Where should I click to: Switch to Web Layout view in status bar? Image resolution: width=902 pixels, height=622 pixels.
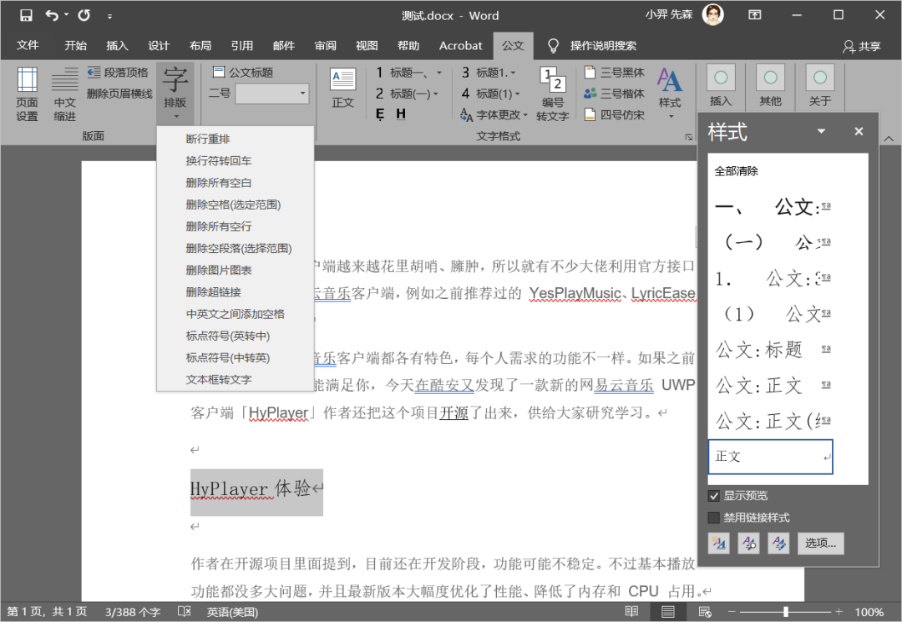705,612
